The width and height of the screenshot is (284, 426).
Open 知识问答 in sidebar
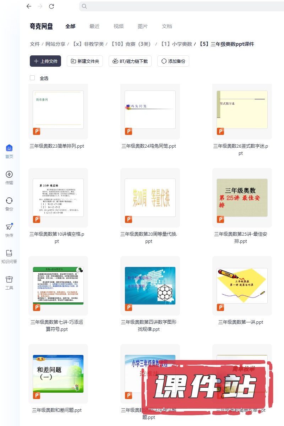coord(9,256)
